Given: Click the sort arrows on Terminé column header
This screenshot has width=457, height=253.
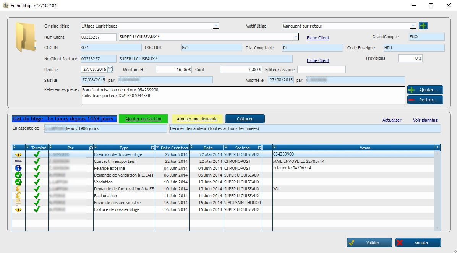Looking at the screenshot, I should [x=28, y=148].
